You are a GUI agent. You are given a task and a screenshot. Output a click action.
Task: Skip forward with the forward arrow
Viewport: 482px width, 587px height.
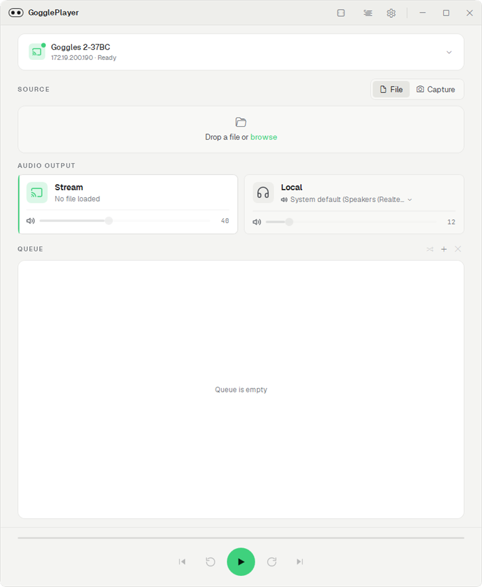pyautogui.click(x=272, y=562)
